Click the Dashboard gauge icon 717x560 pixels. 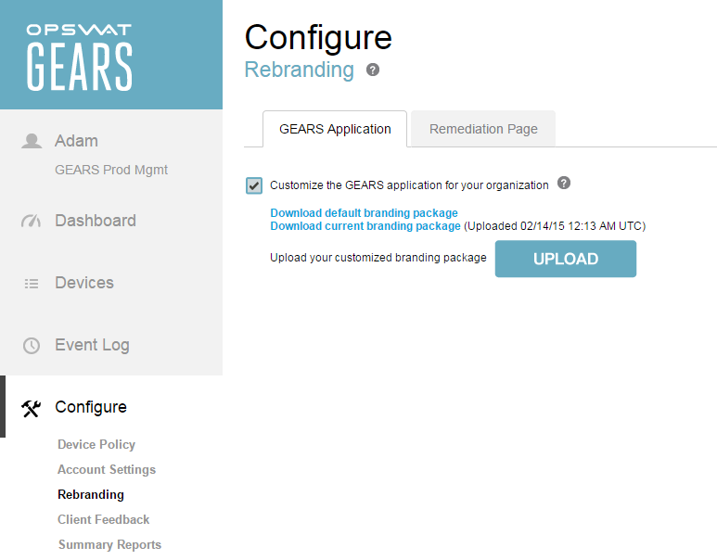[x=32, y=221]
